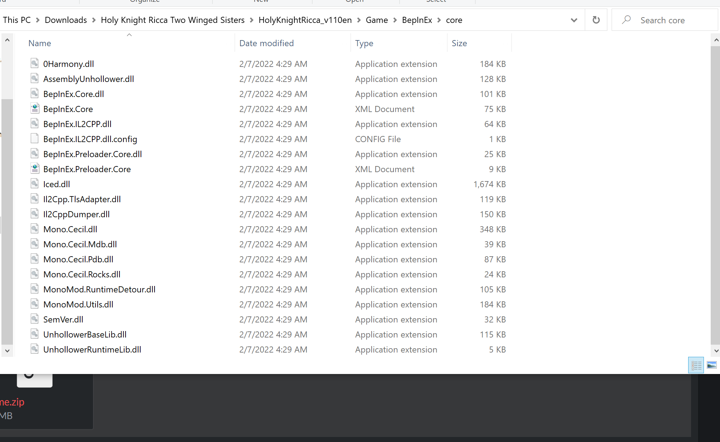Image resolution: width=720 pixels, height=442 pixels.
Task: Click the Mono.Cecil.Rocks.dll file icon
Action: (x=34, y=274)
